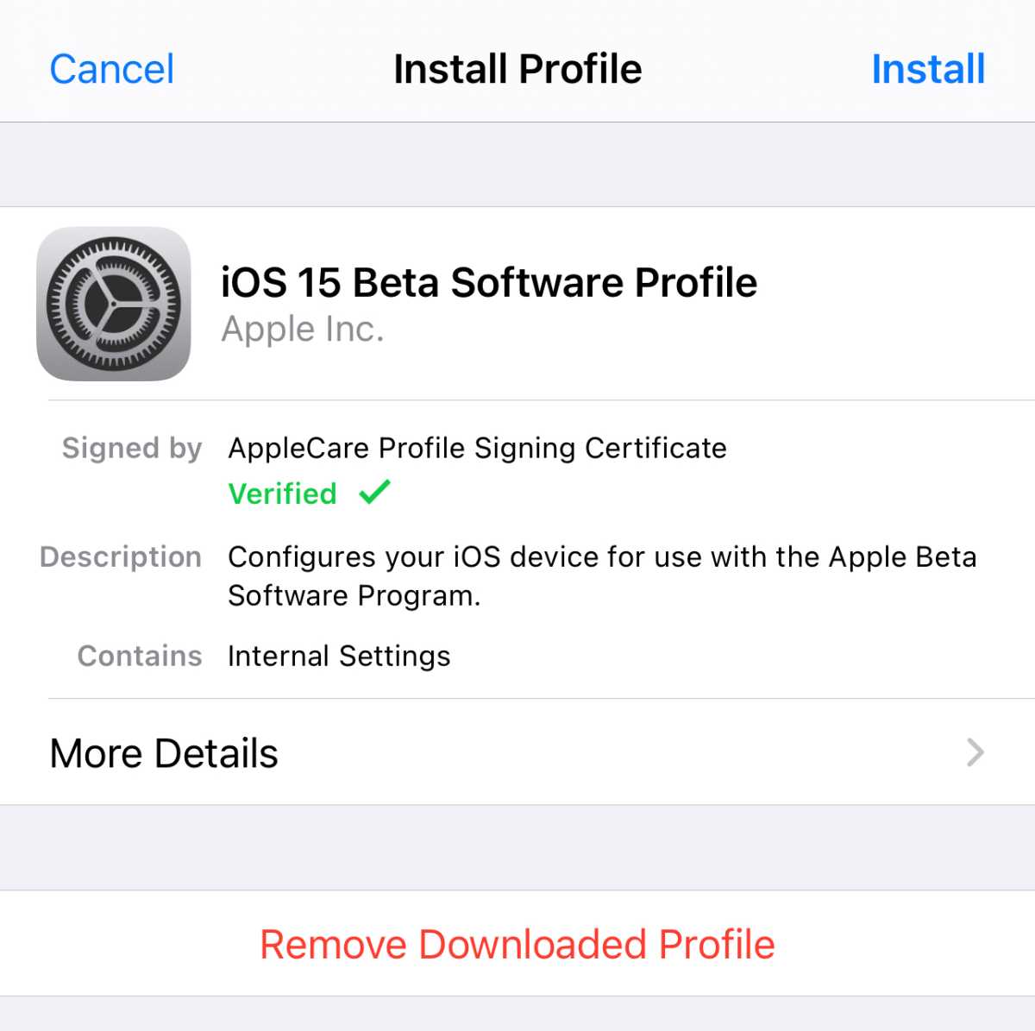Screen dimensions: 1035x1031
Task: Click the Apple Inc. publisher text
Action: click(x=303, y=329)
